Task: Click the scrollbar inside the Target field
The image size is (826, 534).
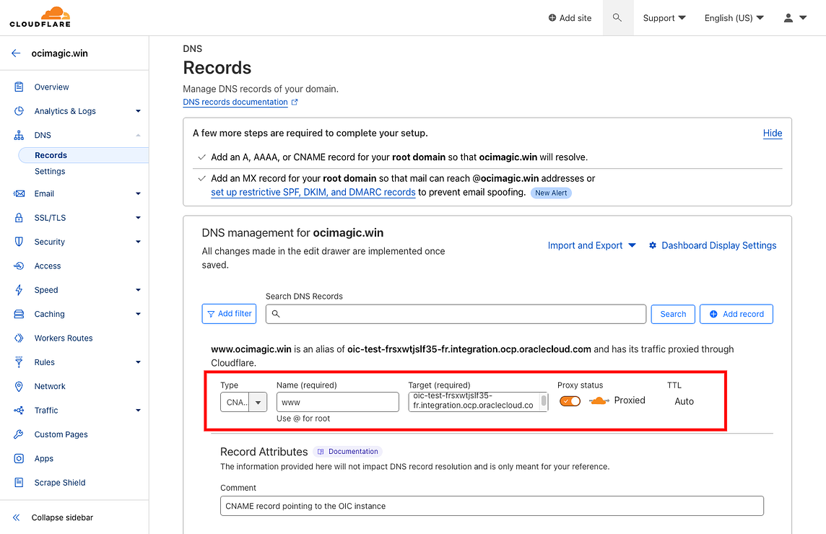Action: click(544, 401)
